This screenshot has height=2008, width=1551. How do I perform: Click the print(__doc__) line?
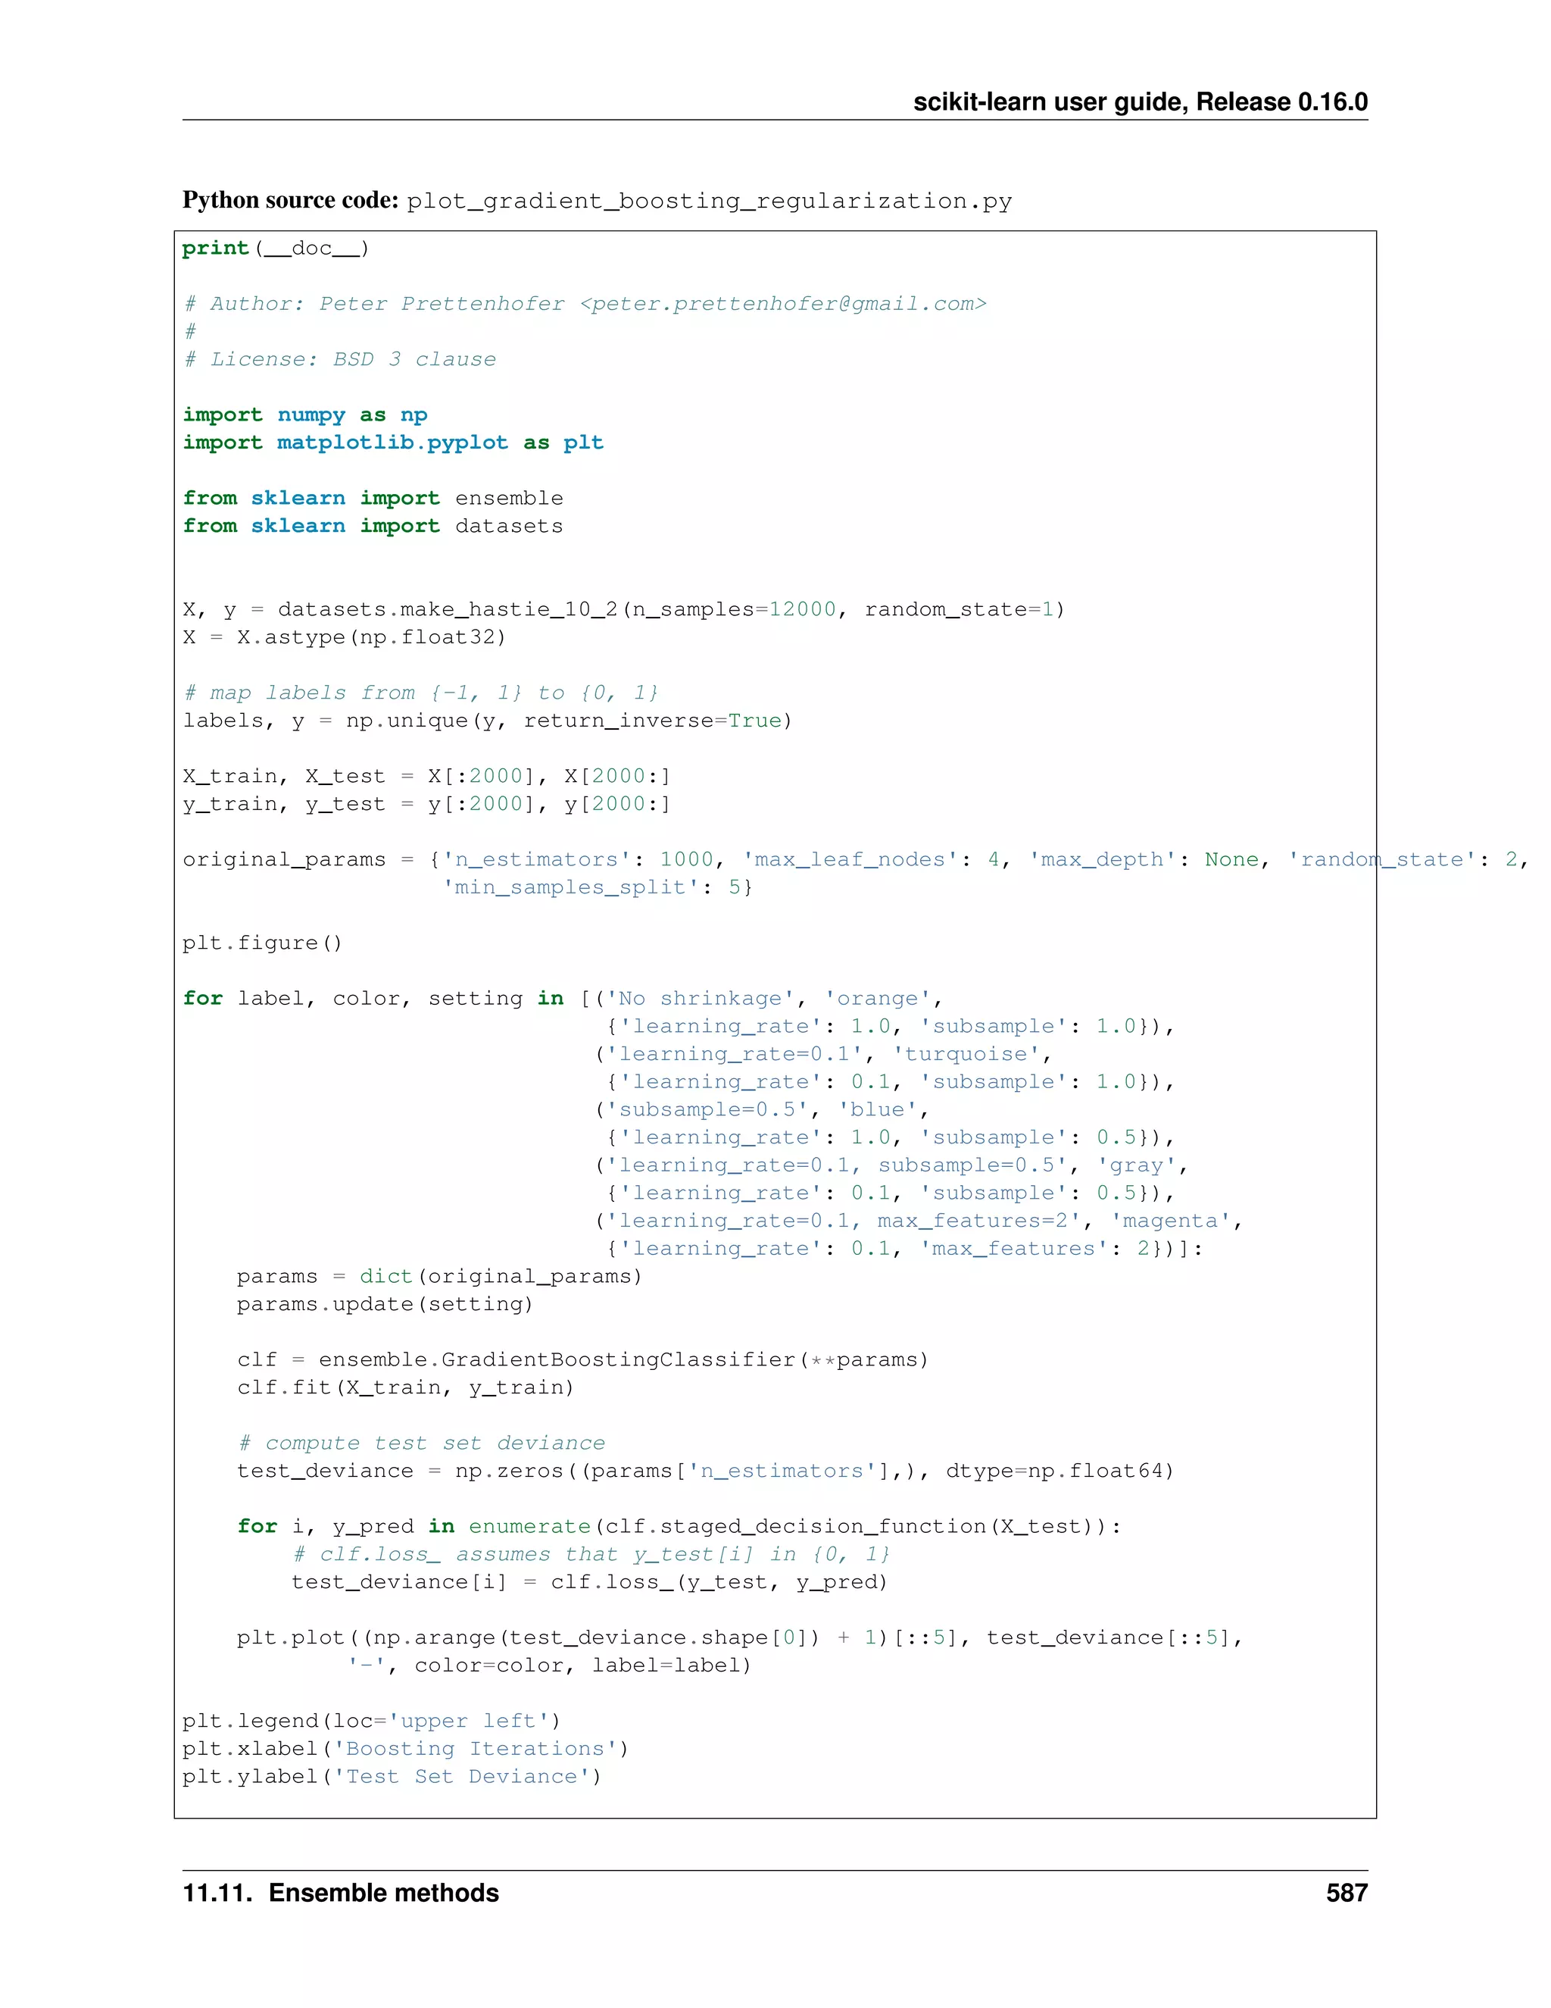(x=276, y=249)
